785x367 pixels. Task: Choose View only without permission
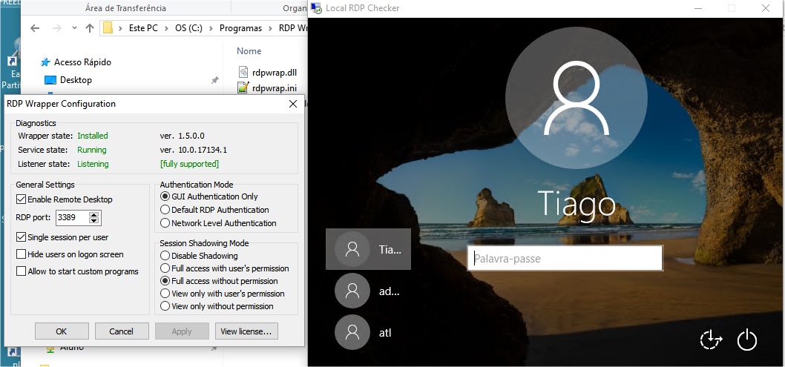click(x=165, y=306)
